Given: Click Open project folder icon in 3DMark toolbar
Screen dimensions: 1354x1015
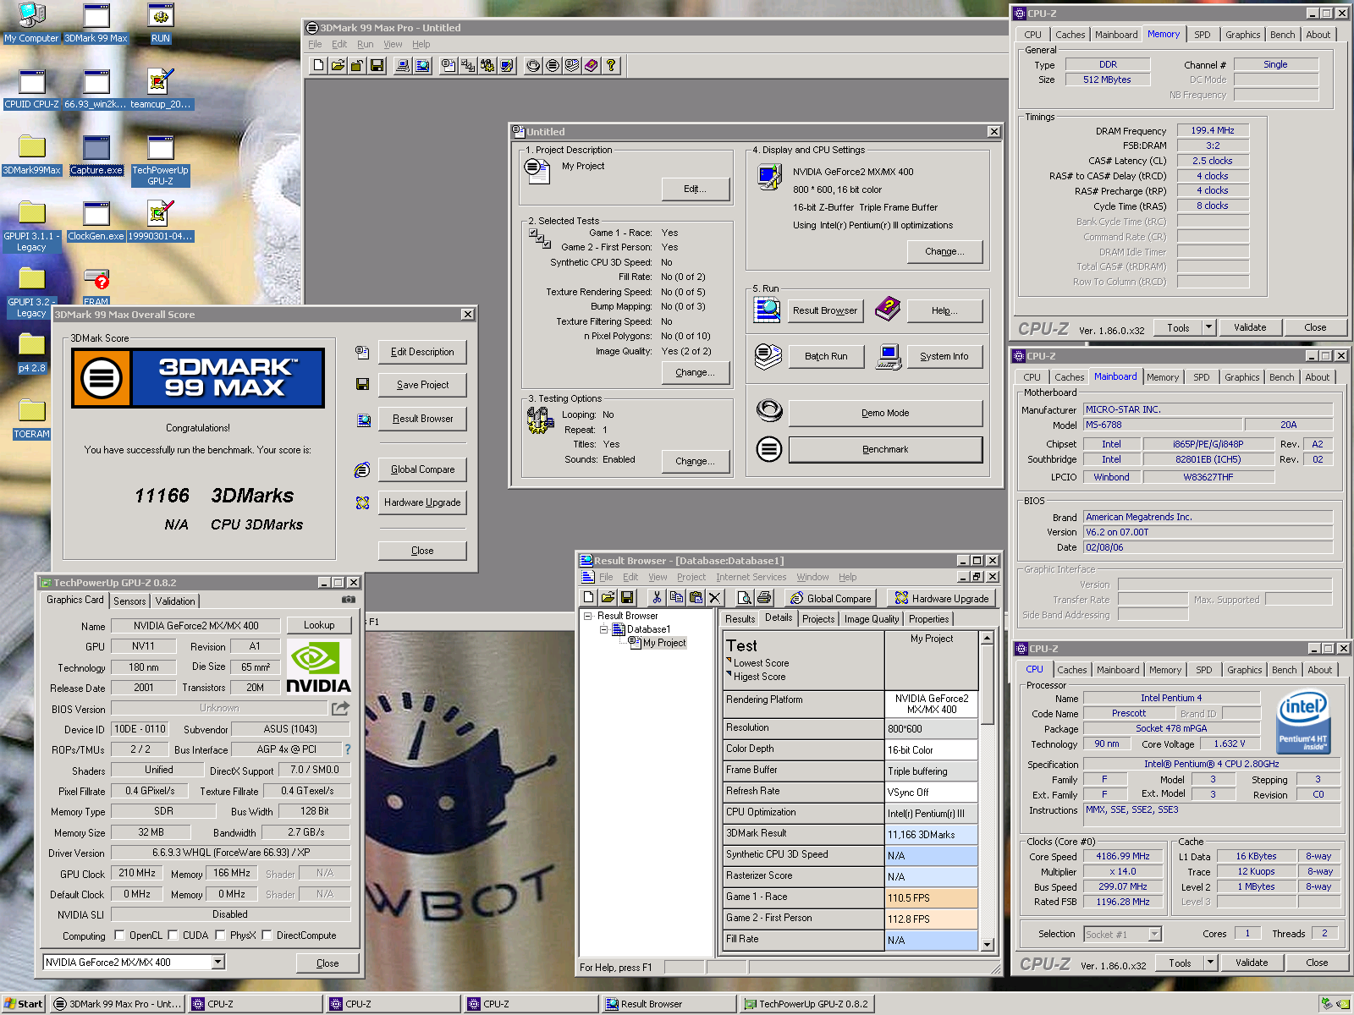Looking at the screenshot, I should click(x=338, y=65).
